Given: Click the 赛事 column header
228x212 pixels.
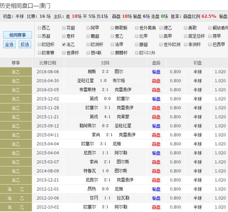Looking at the screenshot, I should 16,63.
